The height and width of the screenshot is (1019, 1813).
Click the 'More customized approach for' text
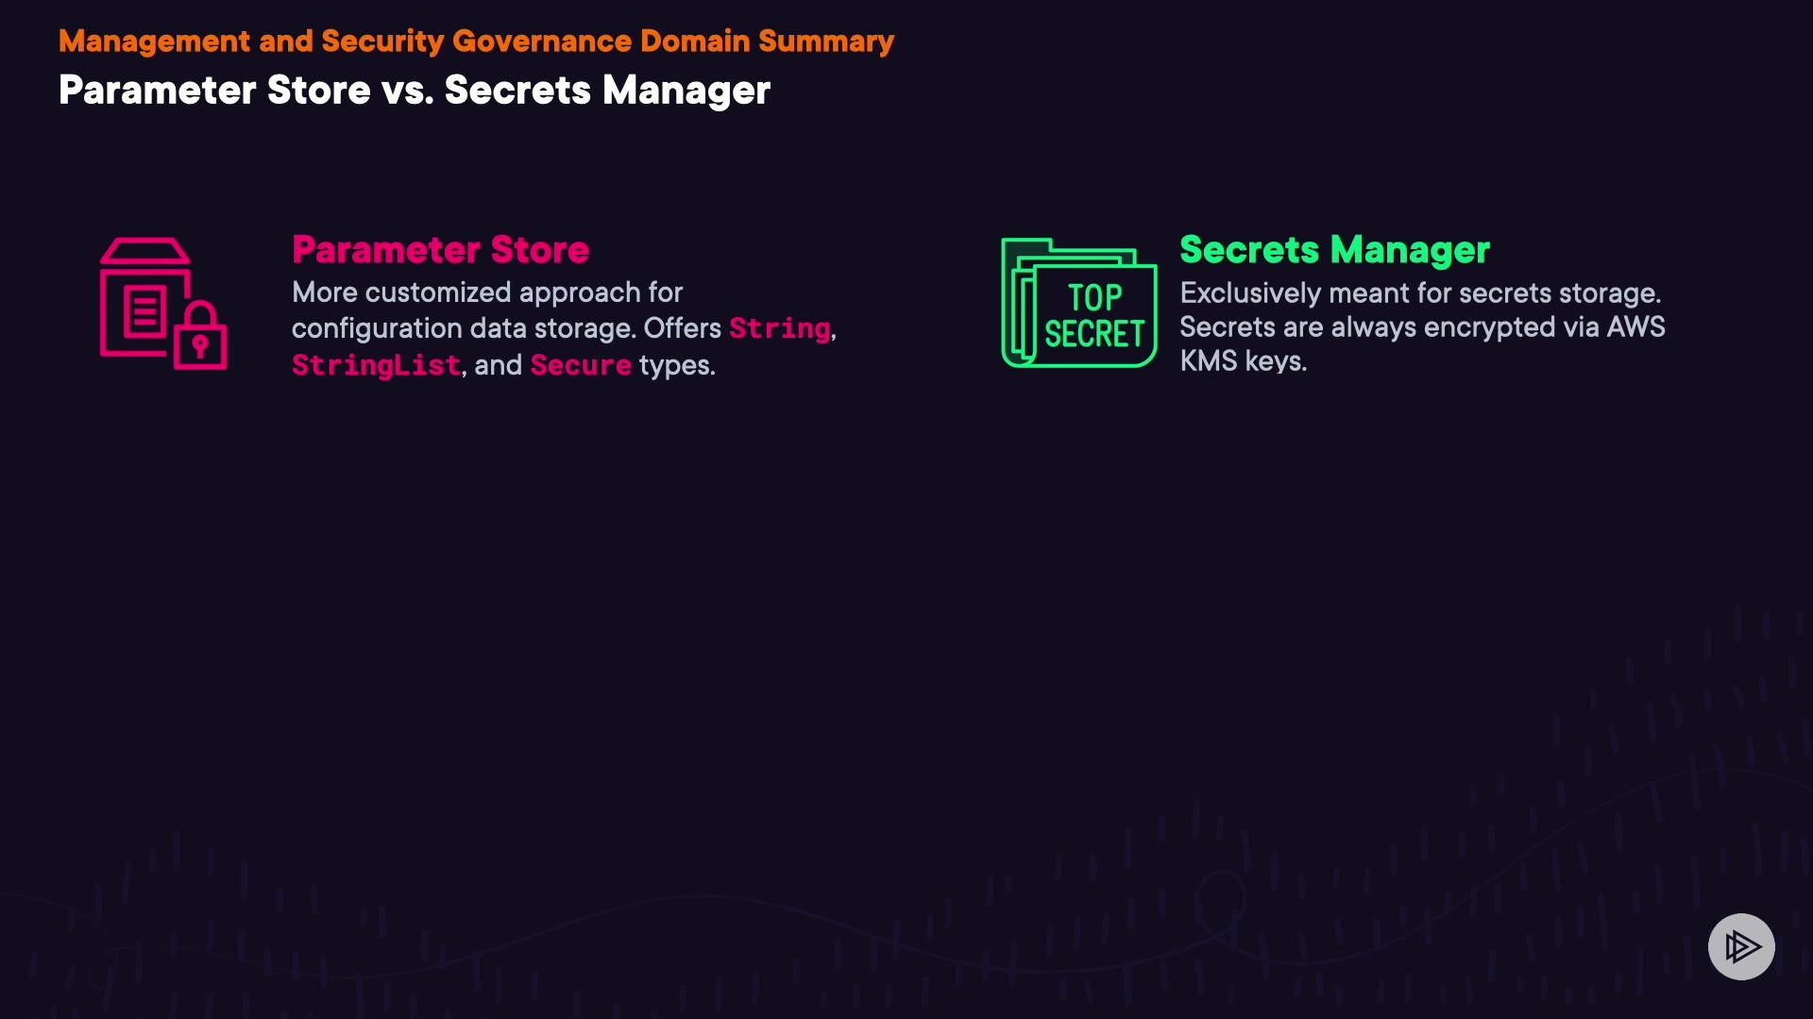pyautogui.click(x=486, y=292)
